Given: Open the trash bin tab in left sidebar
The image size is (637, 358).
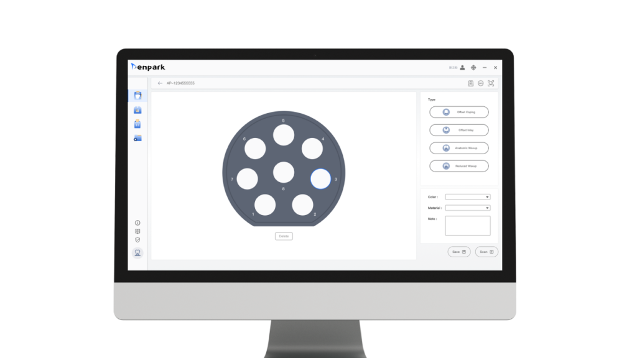Looking at the screenshot, I should pyautogui.click(x=137, y=124).
